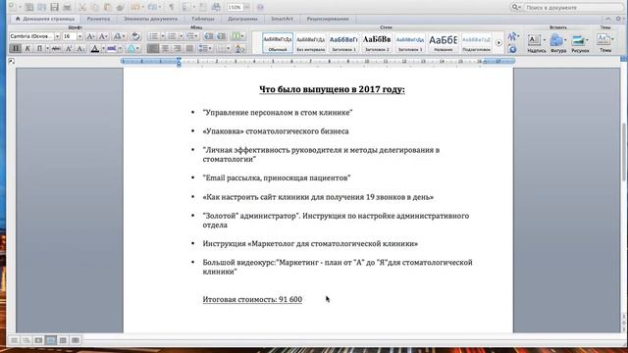Click the decrease indent icon
The image size is (628, 353).
[209, 36]
